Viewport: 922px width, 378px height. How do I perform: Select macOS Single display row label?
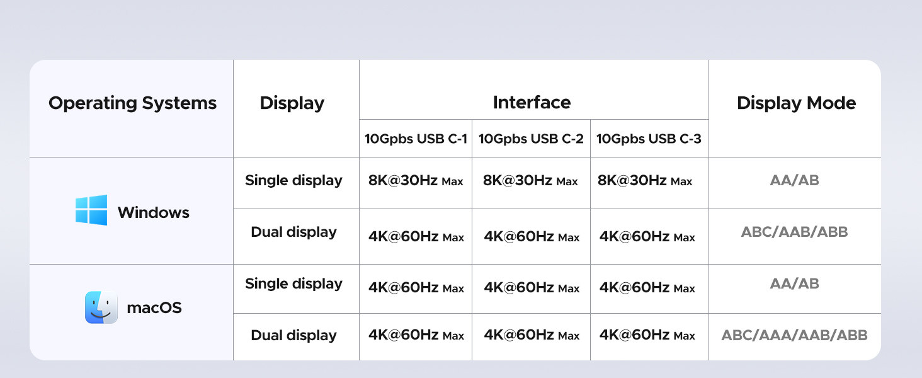pyautogui.click(x=293, y=284)
